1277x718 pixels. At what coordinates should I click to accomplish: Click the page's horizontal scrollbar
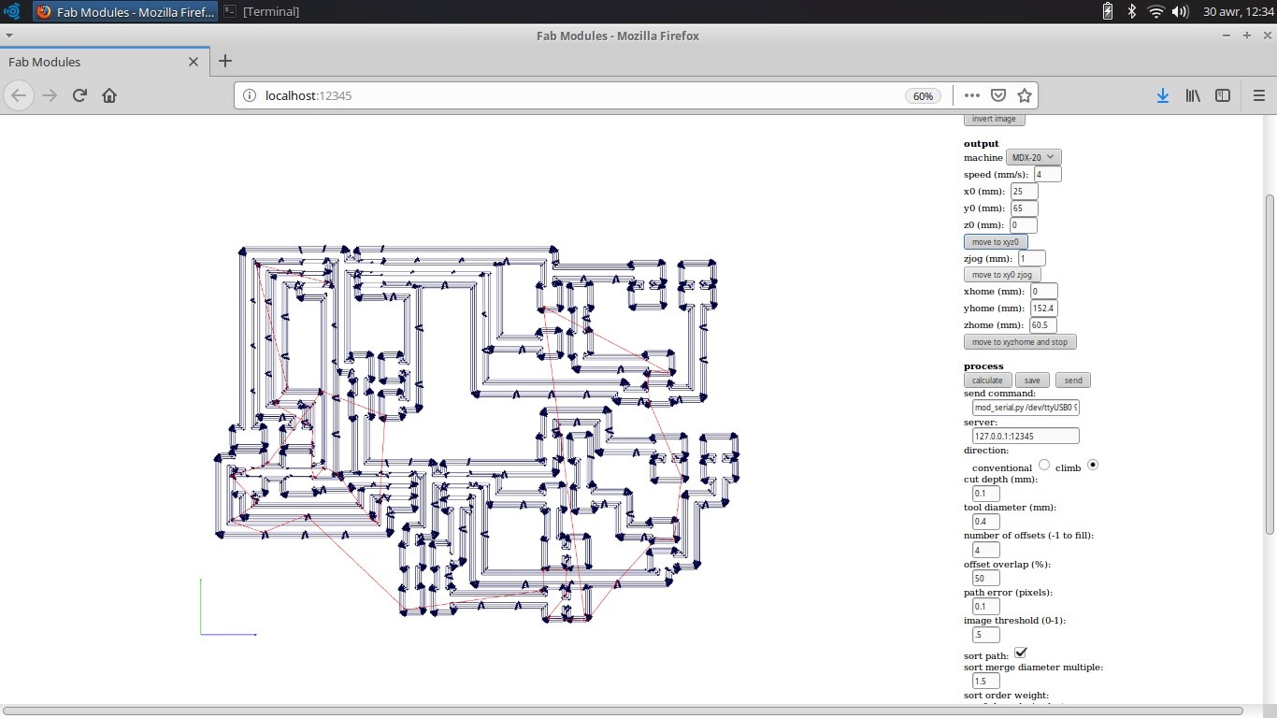(623, 711)
